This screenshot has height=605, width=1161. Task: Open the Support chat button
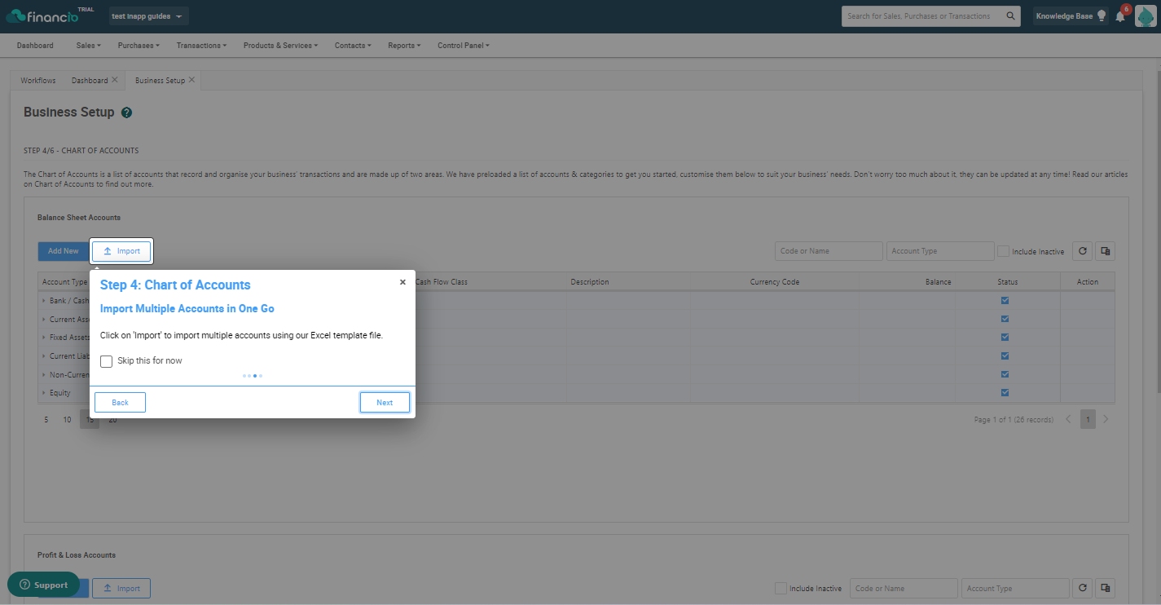[x=43, y=585]
